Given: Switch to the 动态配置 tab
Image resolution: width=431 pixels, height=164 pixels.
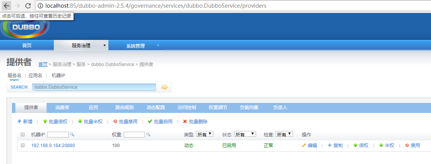Looking at the screenshot, I should pos(156,108).
